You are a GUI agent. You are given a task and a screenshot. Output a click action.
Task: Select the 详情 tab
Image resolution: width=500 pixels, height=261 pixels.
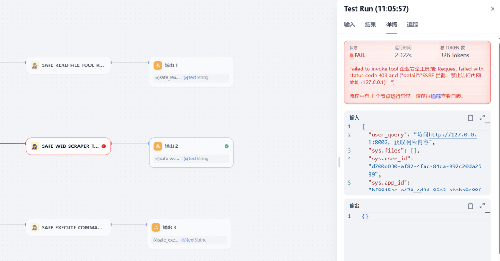click(392, 25)
